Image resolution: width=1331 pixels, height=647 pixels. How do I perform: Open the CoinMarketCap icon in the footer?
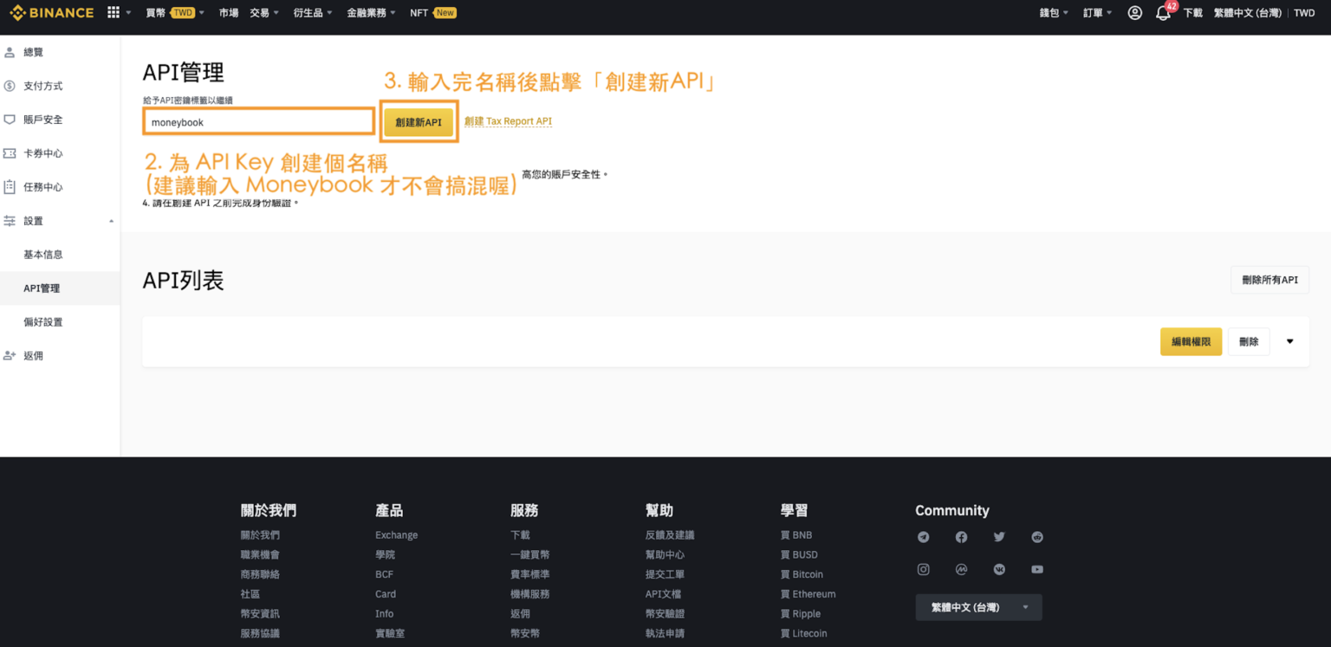pyautogui.click(x=961, y=569)
